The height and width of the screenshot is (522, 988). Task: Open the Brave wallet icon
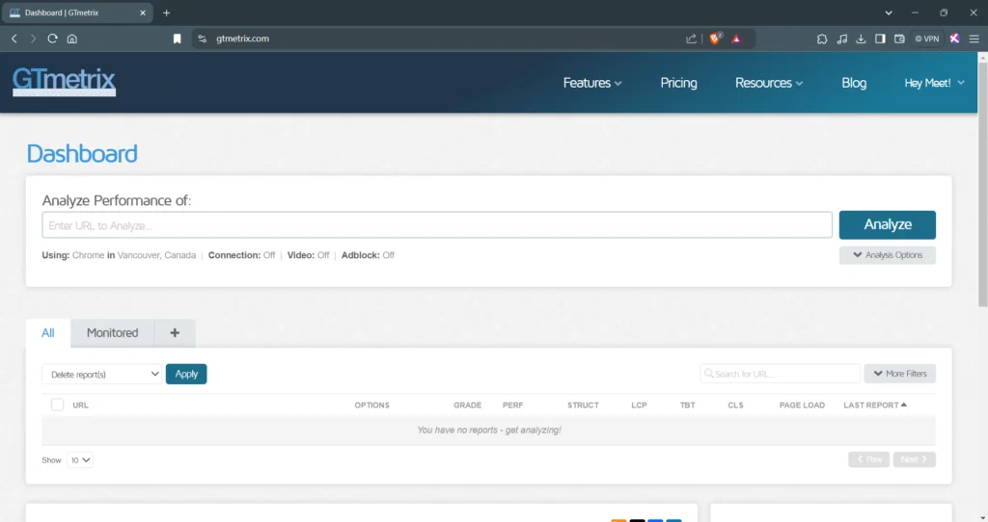(x=900, y=39)
